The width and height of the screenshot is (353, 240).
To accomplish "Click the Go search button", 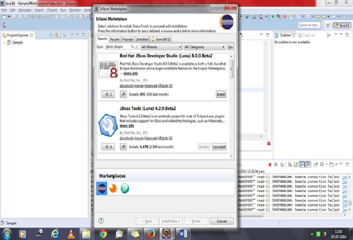I will (x=230, y=47).
